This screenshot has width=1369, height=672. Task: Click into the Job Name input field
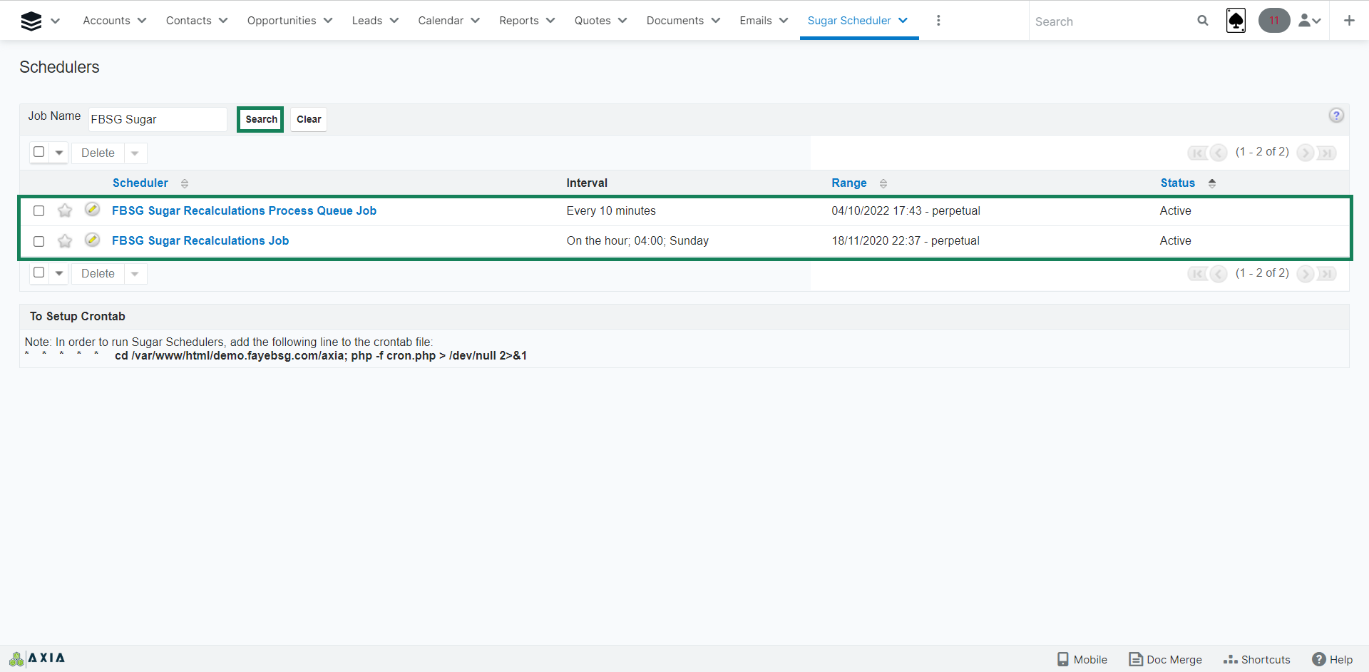[158, 119]
